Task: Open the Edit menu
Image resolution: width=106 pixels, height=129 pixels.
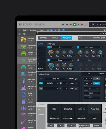Action: tap(25, 30)
